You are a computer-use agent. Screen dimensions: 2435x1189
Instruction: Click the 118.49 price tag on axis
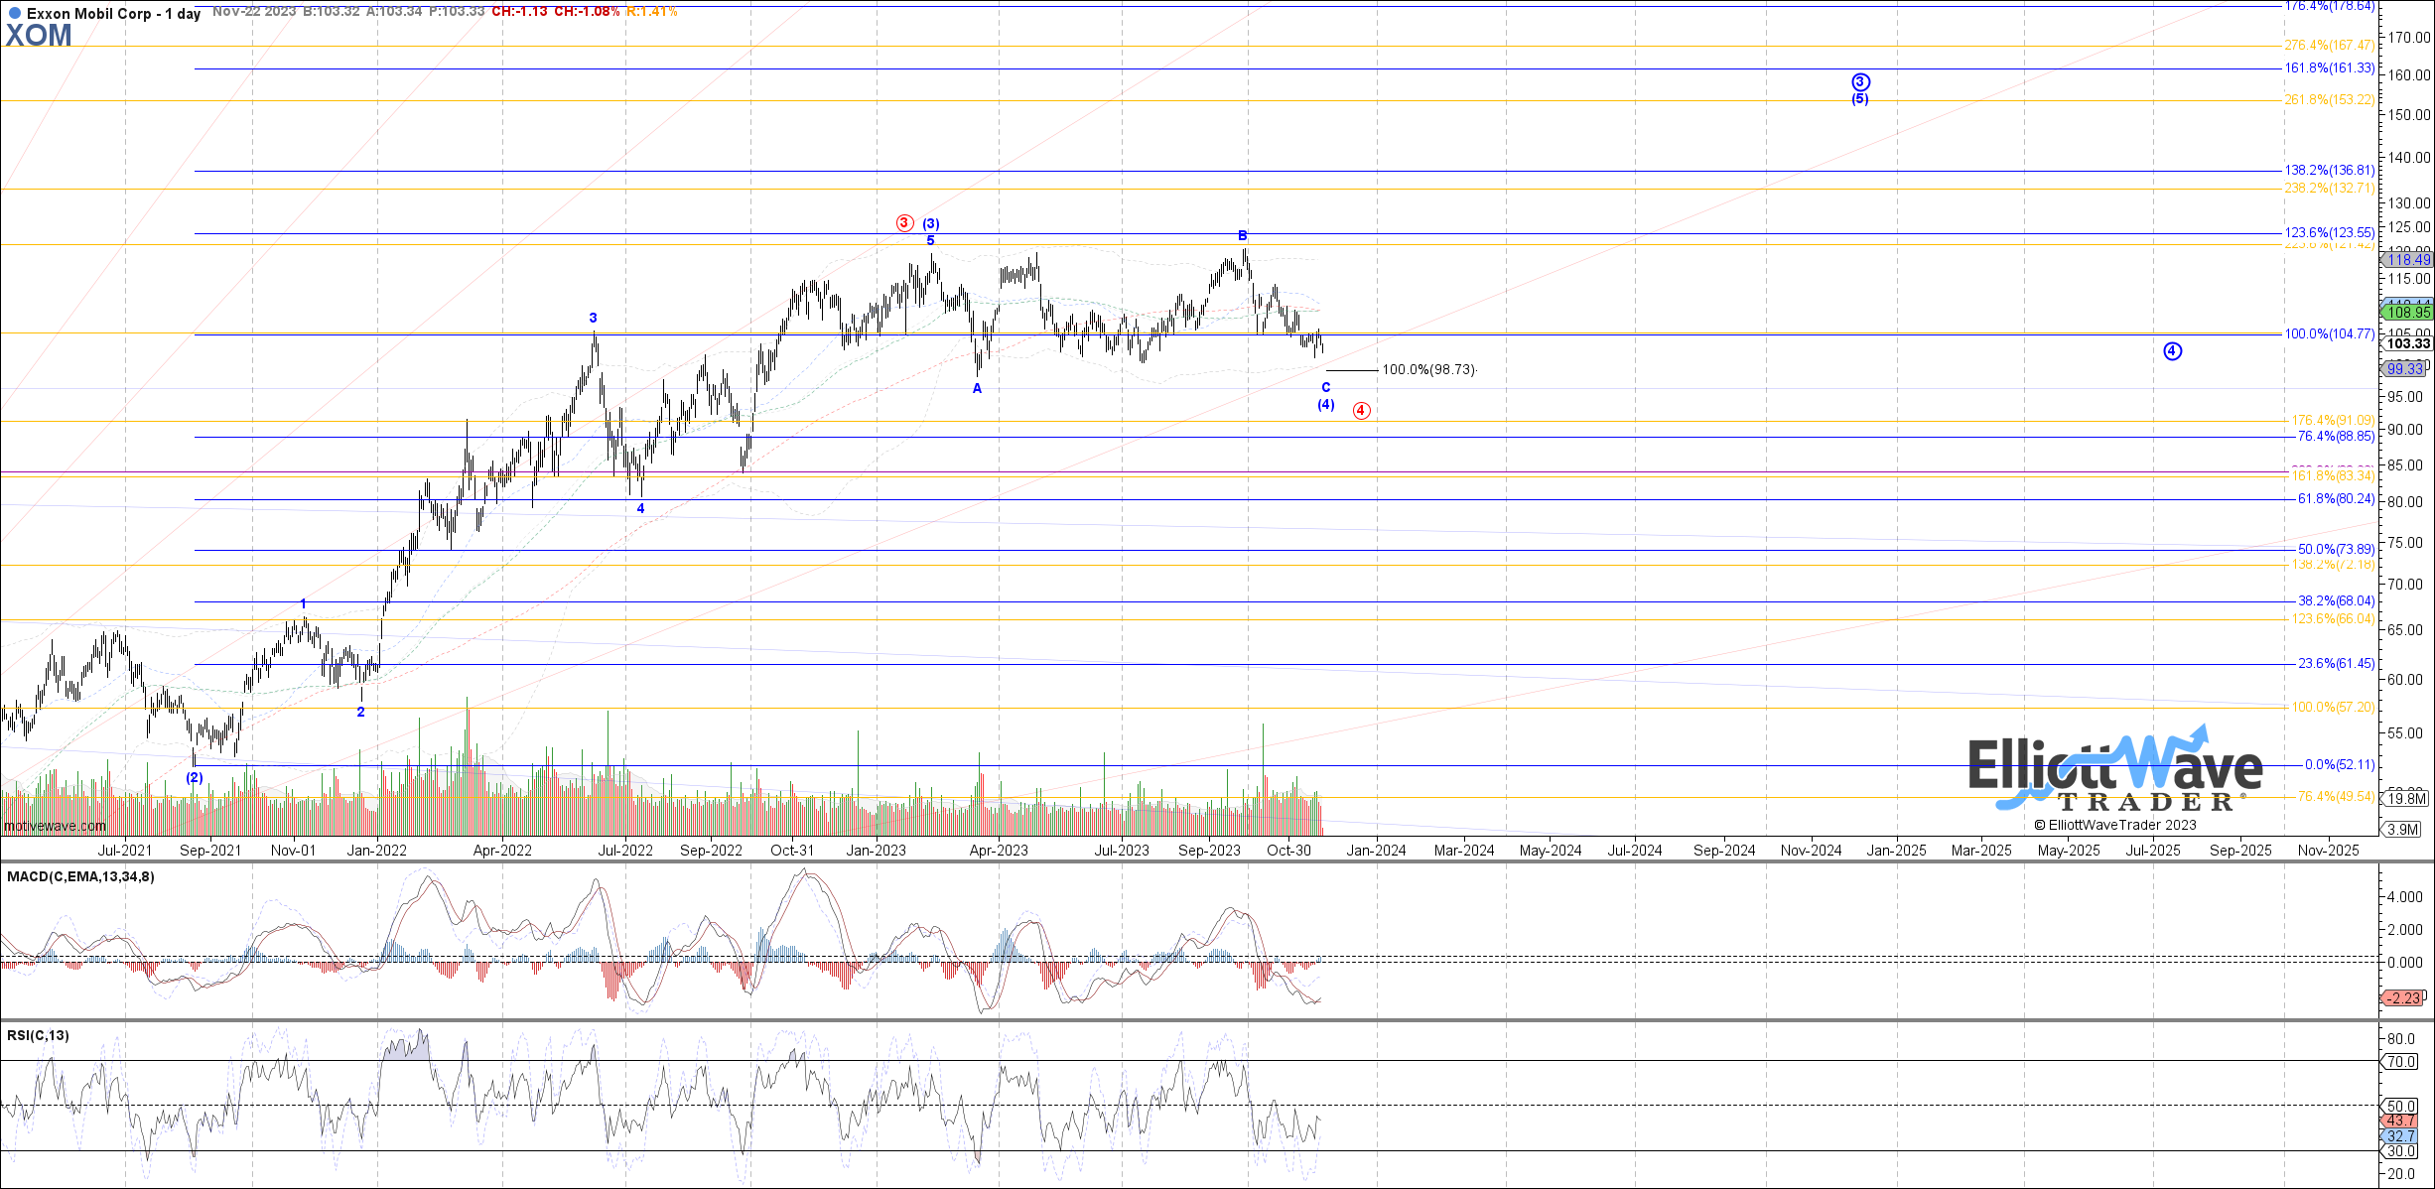[x=2406, y=259]
